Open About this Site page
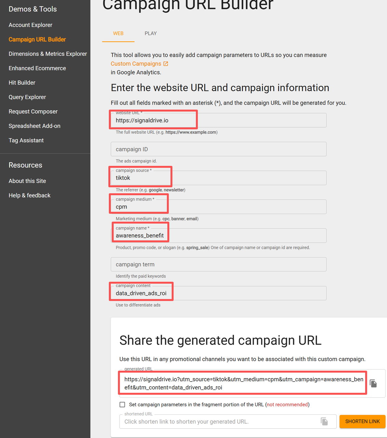This screenshot has height=438, width=387. pos(27,181)
